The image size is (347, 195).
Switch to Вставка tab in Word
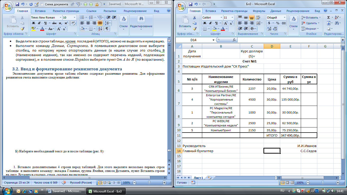point(40,11)
